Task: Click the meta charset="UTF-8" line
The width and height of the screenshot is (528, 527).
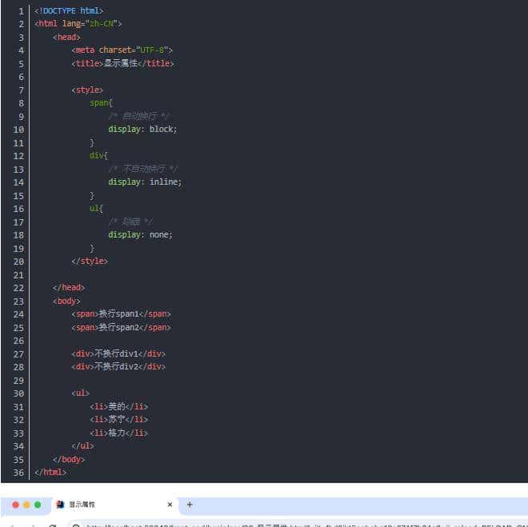Action: coord(122,50)
